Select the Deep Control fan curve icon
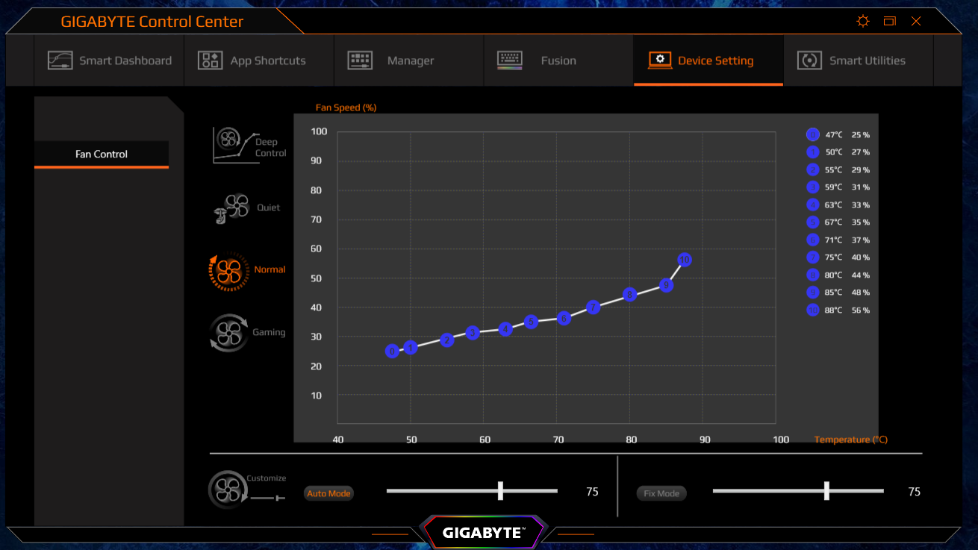978x550 pixels. point(236,145)
